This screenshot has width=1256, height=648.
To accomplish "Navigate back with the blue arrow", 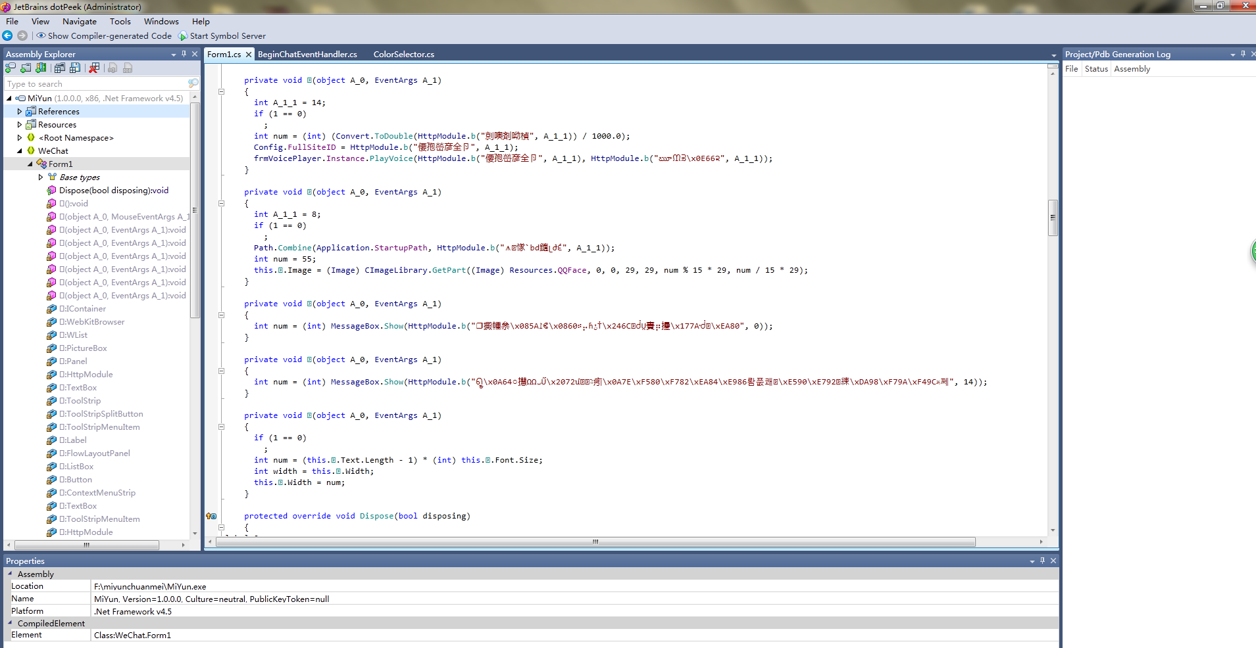I will click(x=8, y=35).
